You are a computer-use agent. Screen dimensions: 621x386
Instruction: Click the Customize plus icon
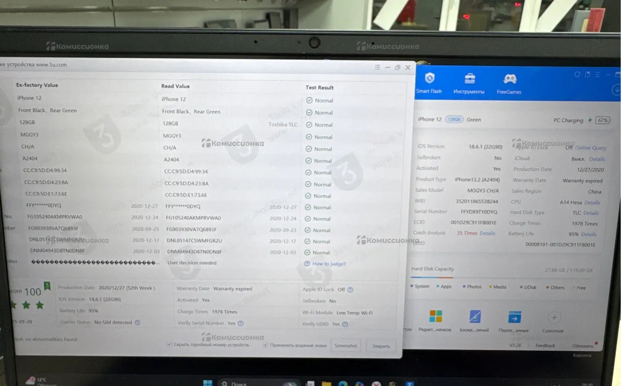554,318
